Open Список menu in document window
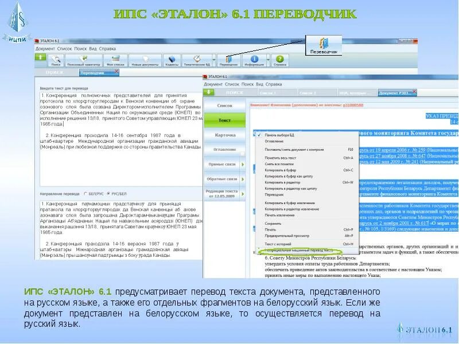The height and width of the screenshot is (344, 459). 232,84
